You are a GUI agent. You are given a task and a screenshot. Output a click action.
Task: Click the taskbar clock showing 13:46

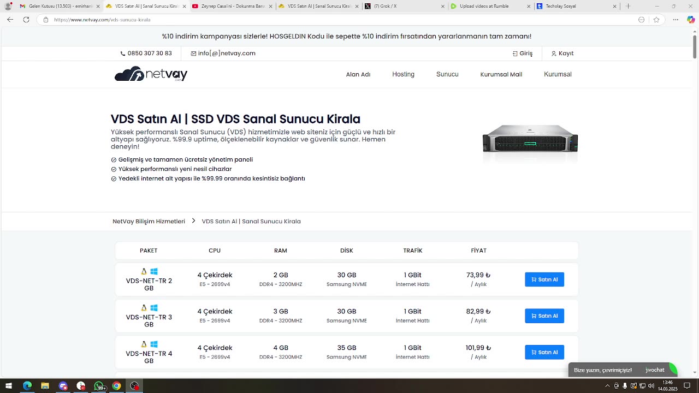667,386
